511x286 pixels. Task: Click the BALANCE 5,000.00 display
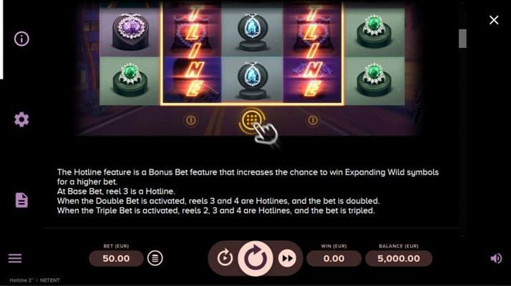point(399,258)
